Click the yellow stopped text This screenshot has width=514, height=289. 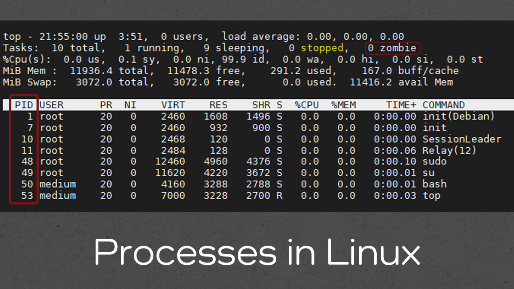click(322, 48)
